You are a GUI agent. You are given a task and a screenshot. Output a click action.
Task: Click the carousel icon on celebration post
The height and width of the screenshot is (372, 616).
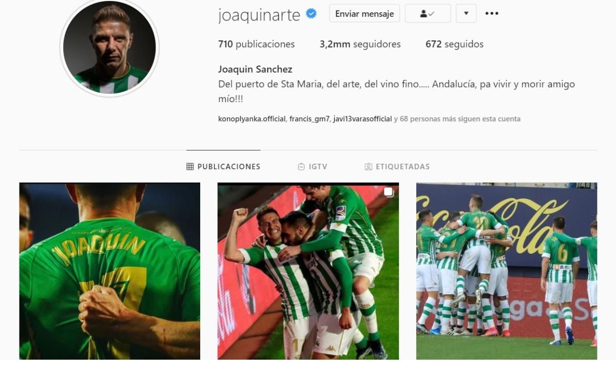(389, 192)
